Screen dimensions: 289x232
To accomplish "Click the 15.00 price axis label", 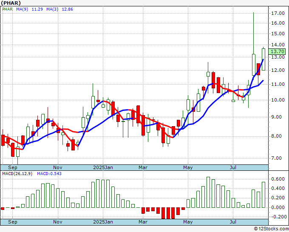I will (x=278, y=34).
